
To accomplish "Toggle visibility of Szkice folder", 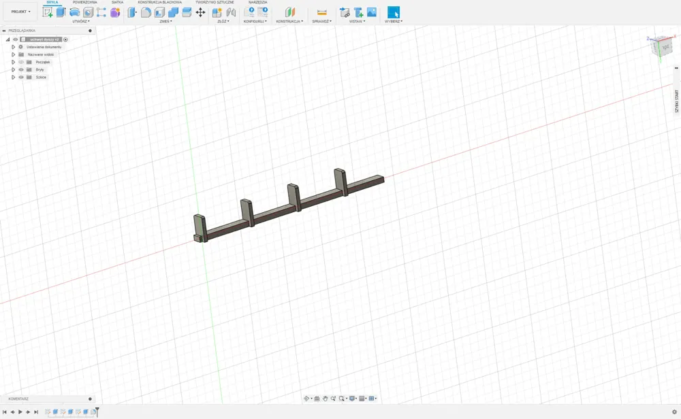I will pyautogui.click(x=21, y=78).
